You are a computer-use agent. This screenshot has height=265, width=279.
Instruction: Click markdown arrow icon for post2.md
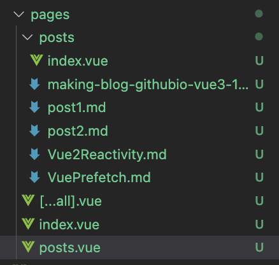(34, 131)
